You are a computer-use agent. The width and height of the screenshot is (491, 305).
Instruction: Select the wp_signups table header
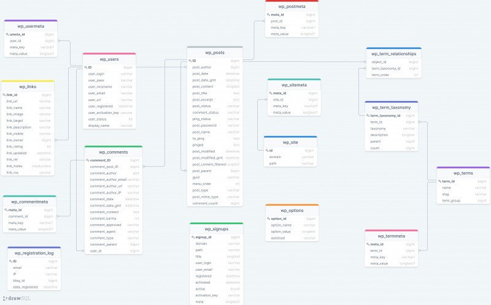[x=217, y=229]
